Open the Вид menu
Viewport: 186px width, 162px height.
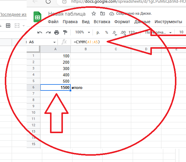86,22
